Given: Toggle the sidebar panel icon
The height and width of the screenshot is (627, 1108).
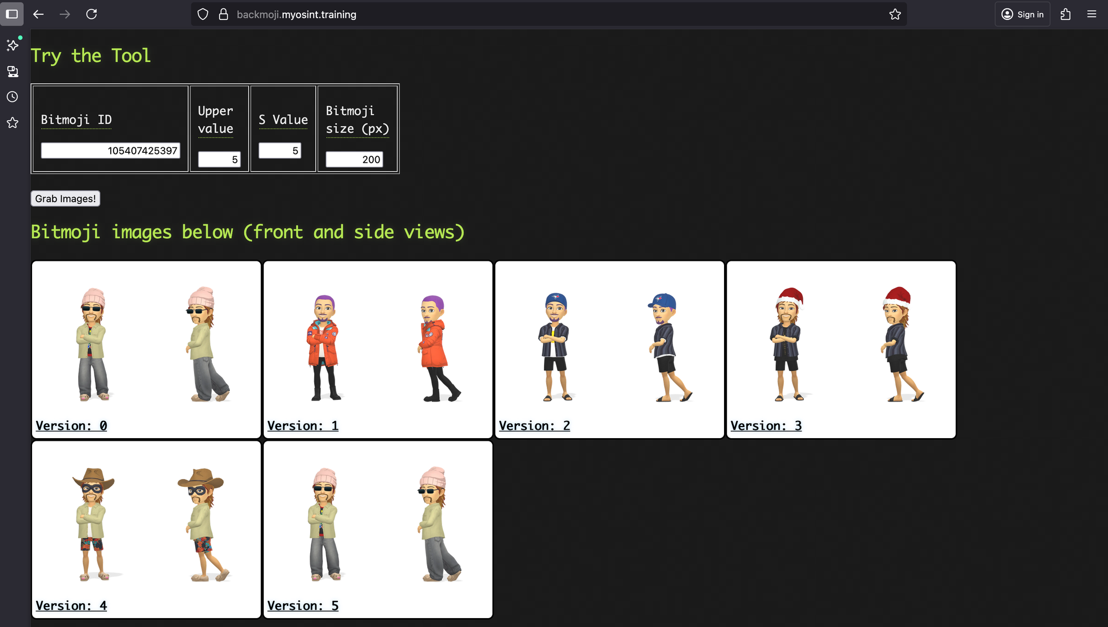Looking at the screenshot, I should [x=12, y=14].
